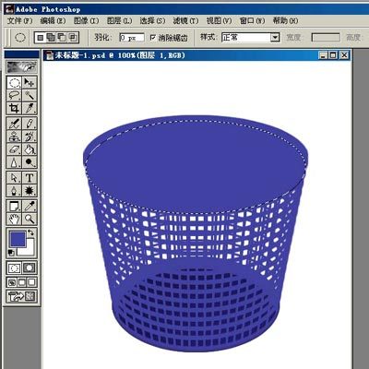This screenshot has height=369, width=369.
Task: Select the Eyedropper tool
Action: [30, 206]
